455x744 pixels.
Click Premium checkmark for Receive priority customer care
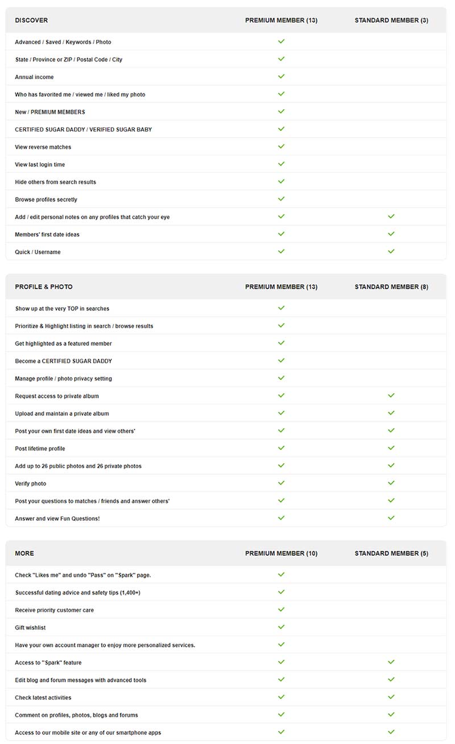(281, 610)
